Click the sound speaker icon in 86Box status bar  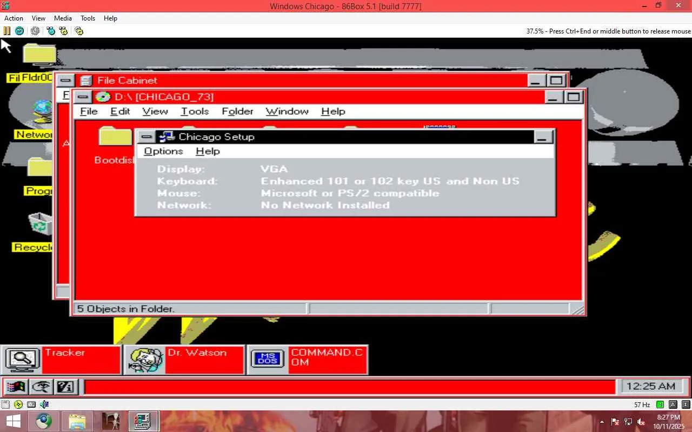click(x=44, y=404)
